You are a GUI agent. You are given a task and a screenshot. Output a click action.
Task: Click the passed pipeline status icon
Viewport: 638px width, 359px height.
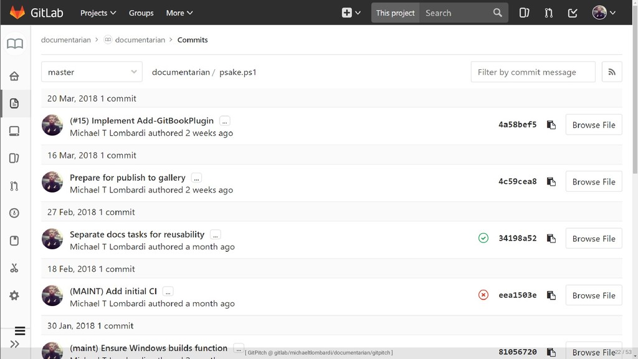483,238
